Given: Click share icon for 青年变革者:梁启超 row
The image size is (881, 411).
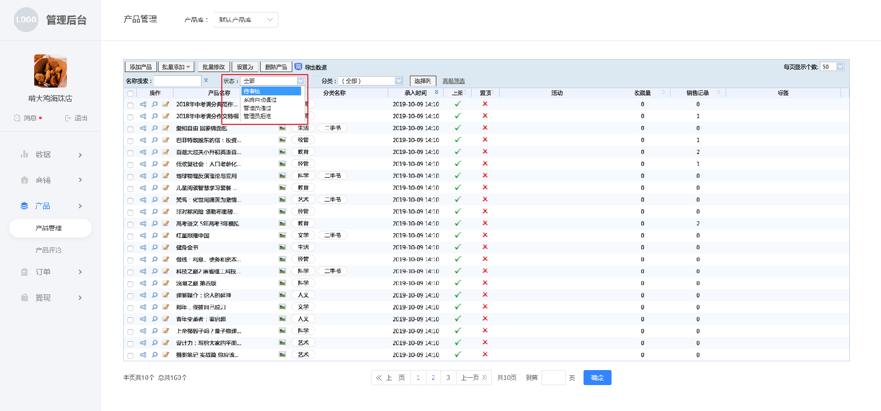Looking at the screenshot, I should click(x=143, y=319).
